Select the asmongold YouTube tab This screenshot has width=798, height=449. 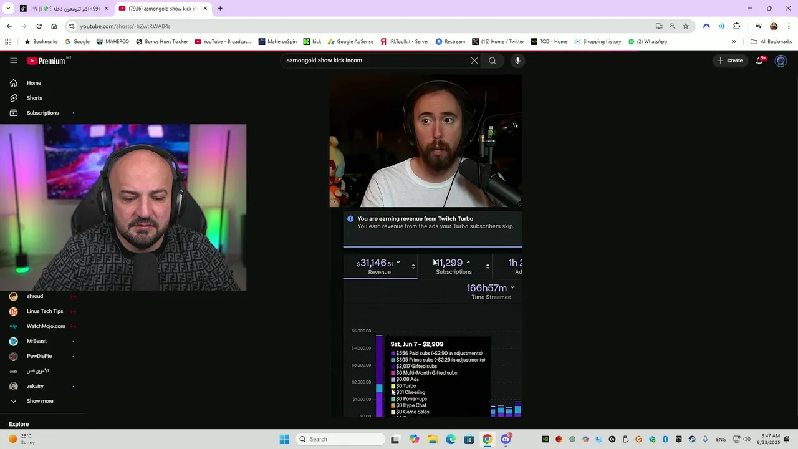pyautogui.click(x=163, y=9)
